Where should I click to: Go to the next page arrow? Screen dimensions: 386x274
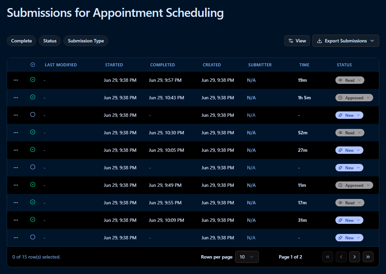tap(355, 257)
